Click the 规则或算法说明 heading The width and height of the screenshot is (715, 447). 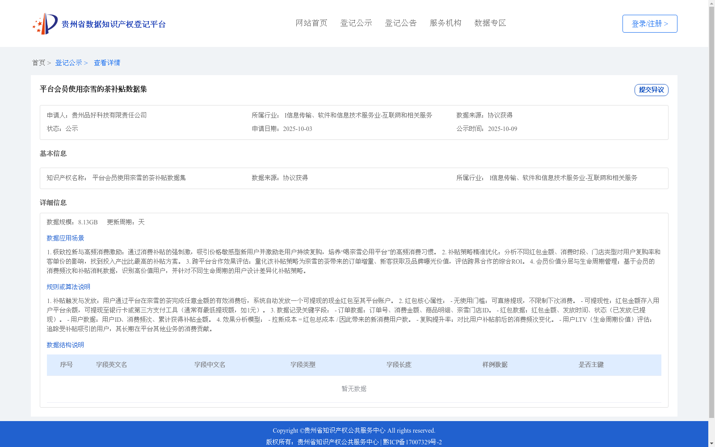click(x=68, y=287)
